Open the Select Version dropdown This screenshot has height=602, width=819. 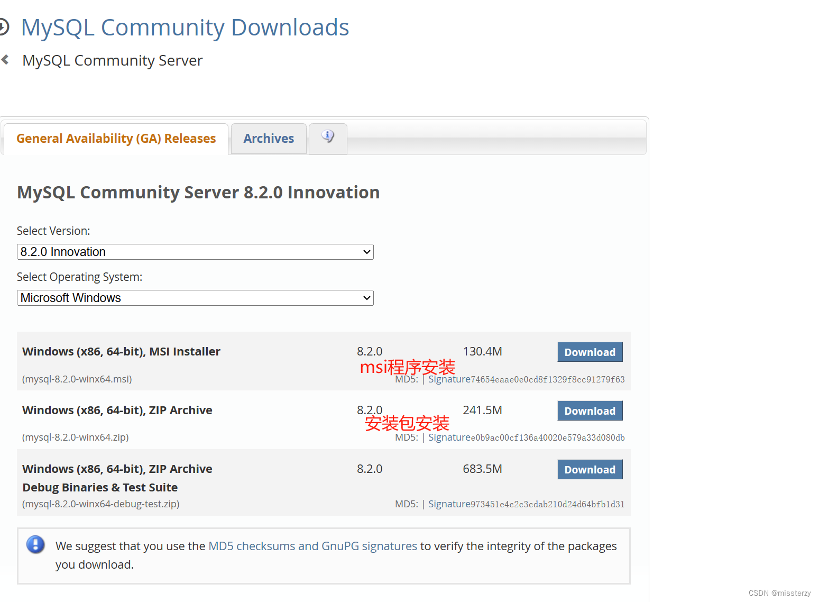tap(195, 252)
